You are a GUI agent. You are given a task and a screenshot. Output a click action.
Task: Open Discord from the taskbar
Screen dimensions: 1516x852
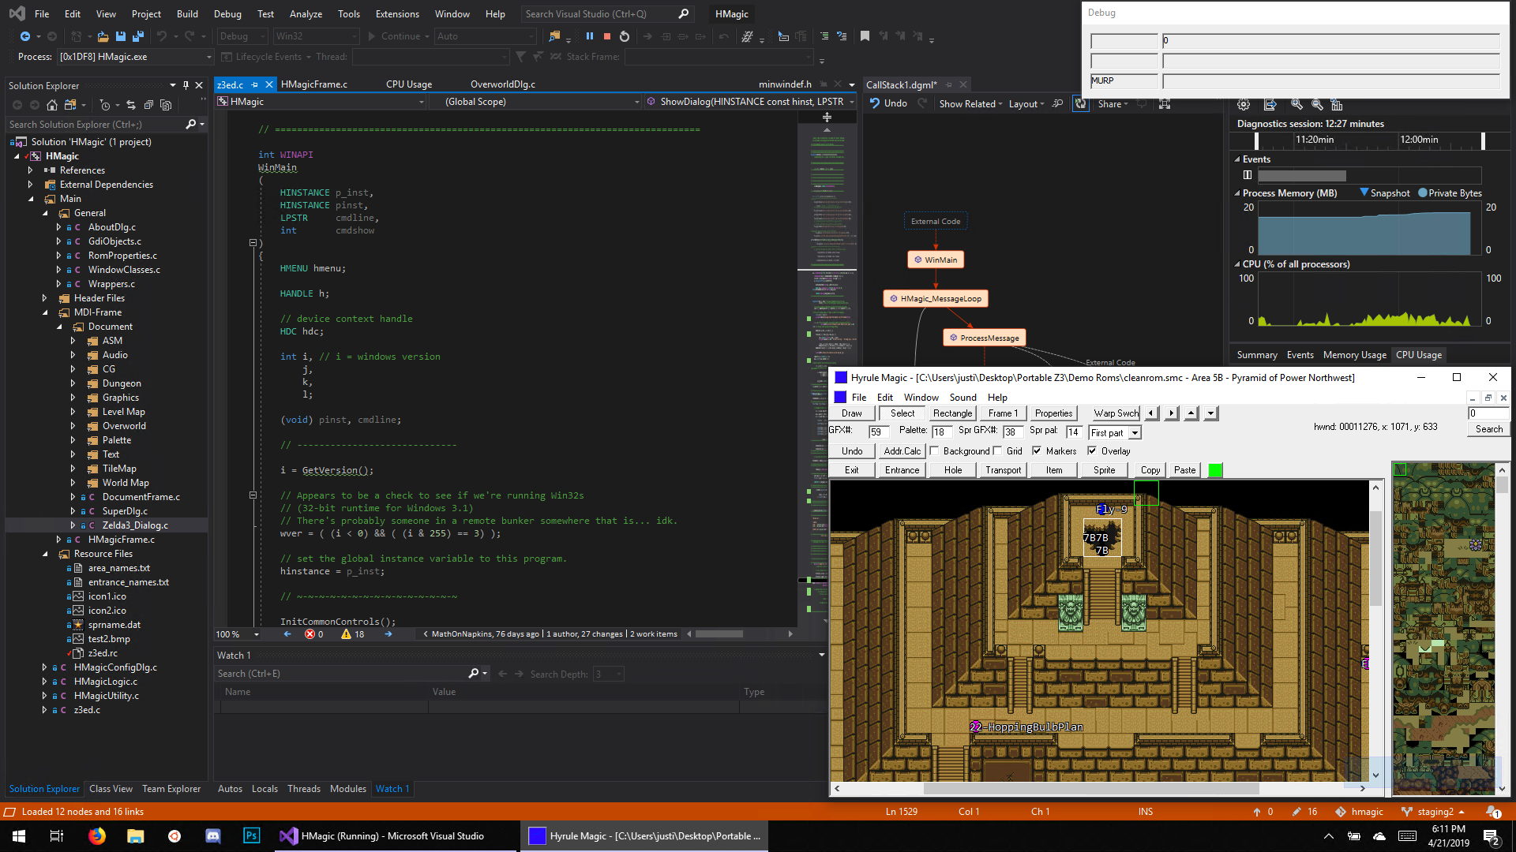(212, 836)
